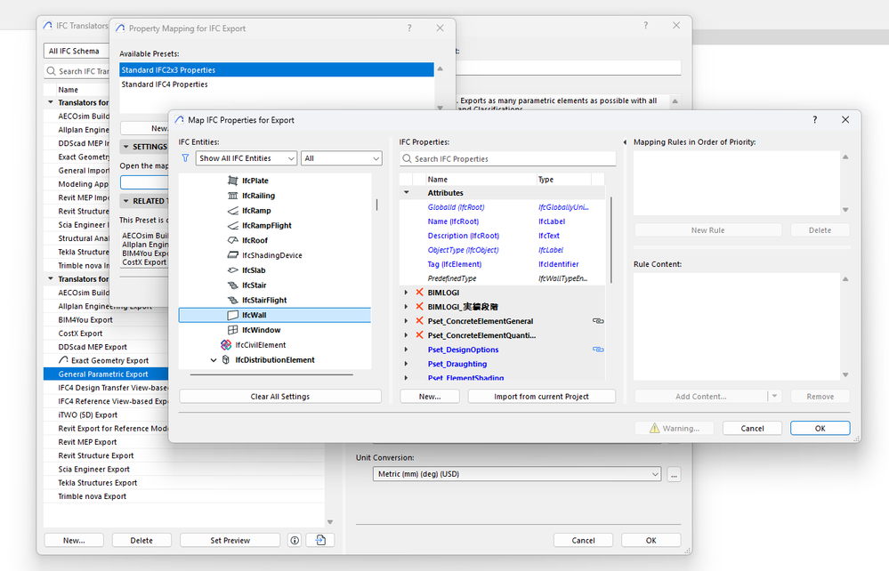Click Import from current Project button
This screenshot has height=571, width=889.
tap(541, 396)
